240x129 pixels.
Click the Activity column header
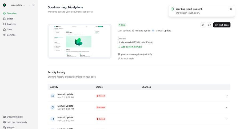tap(54, 87)
